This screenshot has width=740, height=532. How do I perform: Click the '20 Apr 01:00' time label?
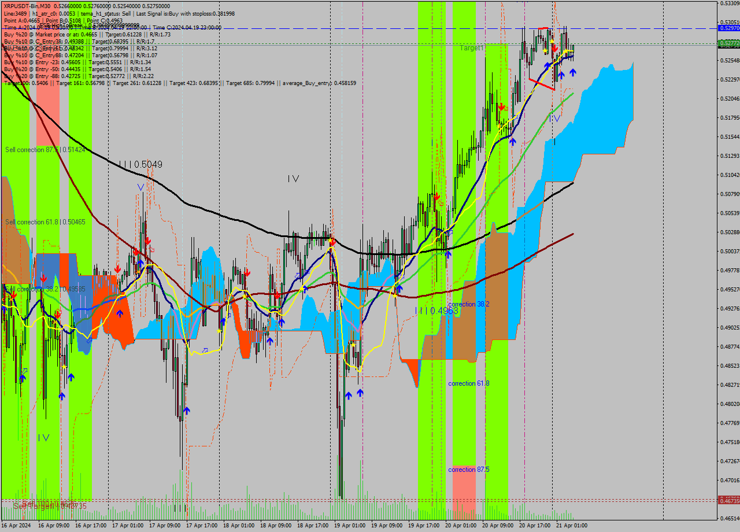click(461, 526)
